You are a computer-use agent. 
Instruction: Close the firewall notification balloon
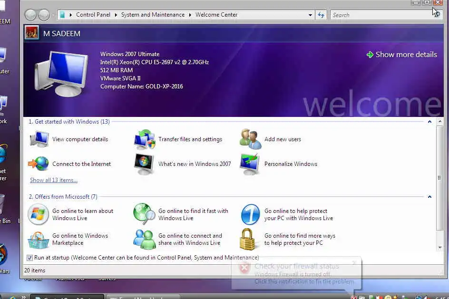click(354, 262)
